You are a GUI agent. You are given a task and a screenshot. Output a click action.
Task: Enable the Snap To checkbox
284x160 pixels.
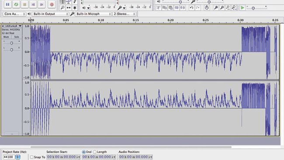tap(32, 157)
